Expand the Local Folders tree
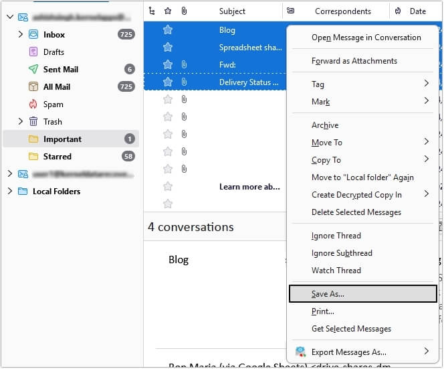 pos(10,191)
